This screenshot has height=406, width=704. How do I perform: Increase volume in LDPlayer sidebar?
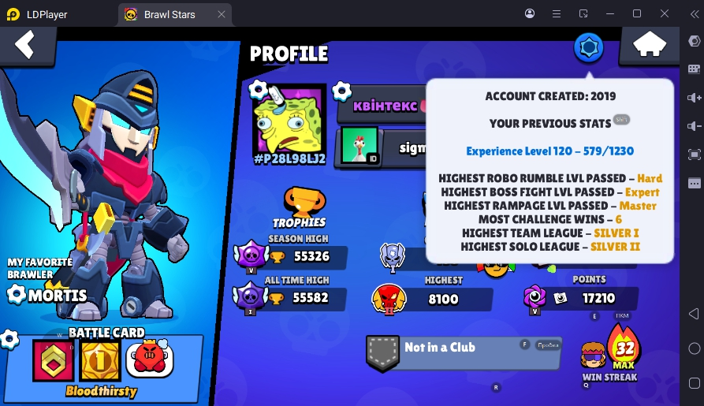(694, 98)
